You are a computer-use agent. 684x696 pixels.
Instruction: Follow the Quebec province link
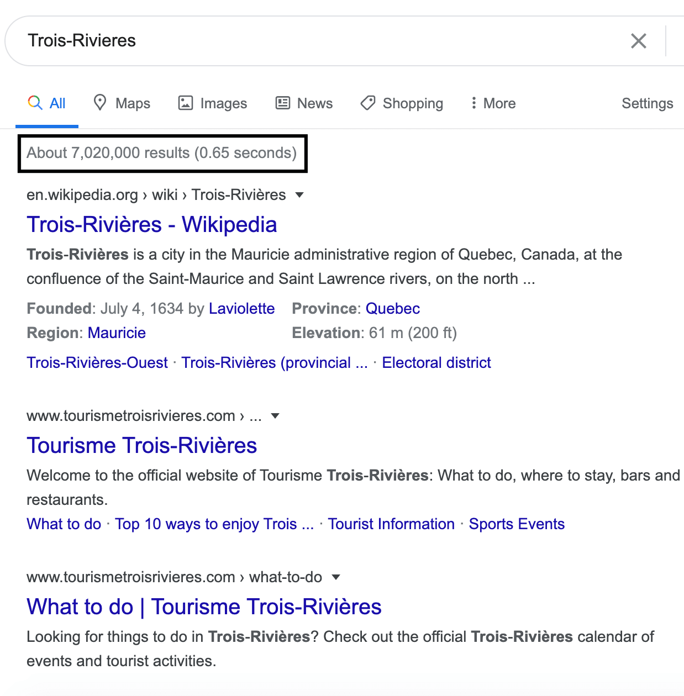click(x=393, y=308)
